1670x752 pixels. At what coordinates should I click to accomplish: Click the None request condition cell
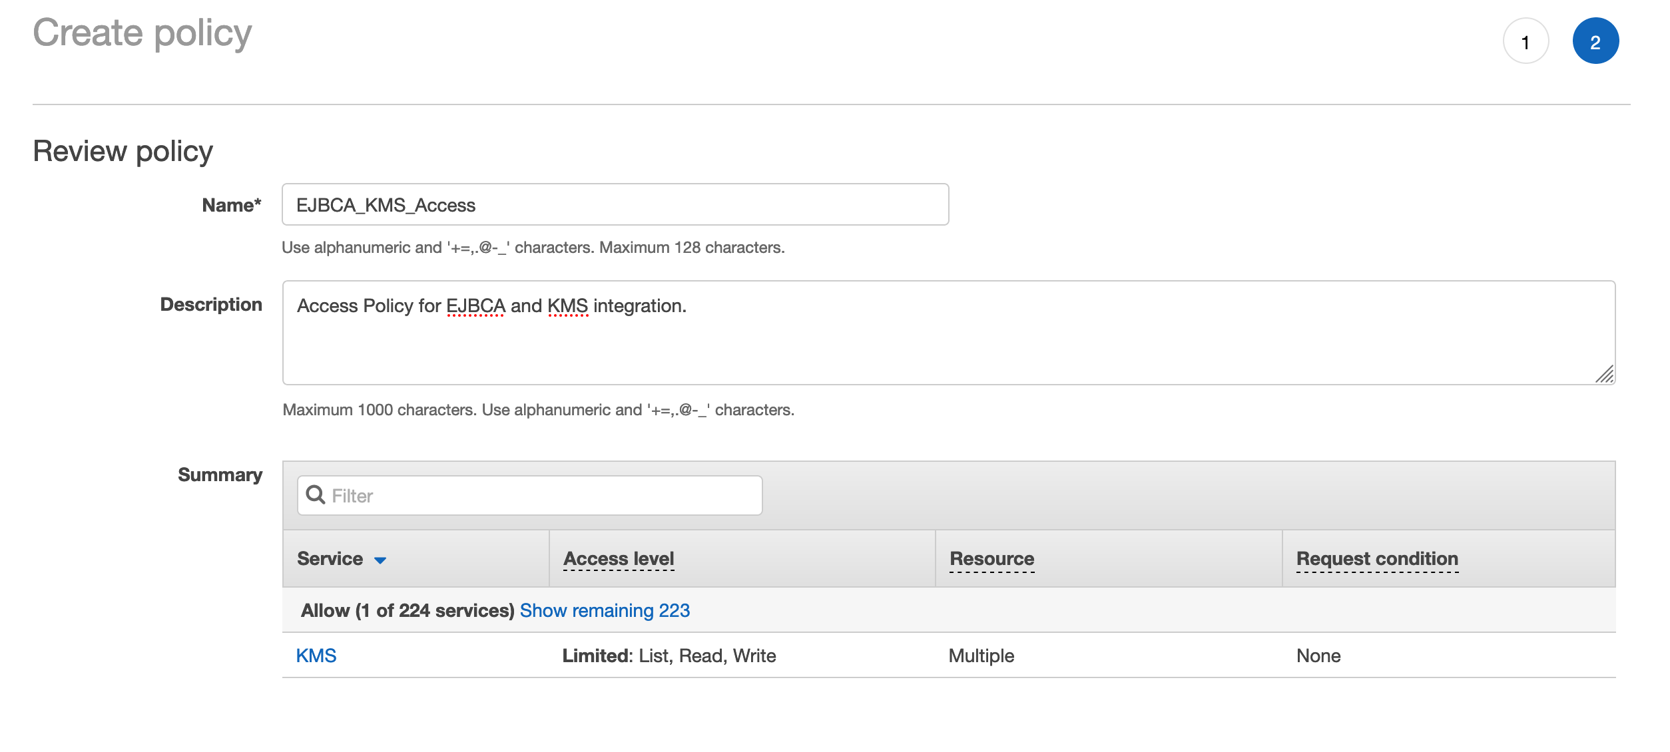click(x=1318, y=656)
